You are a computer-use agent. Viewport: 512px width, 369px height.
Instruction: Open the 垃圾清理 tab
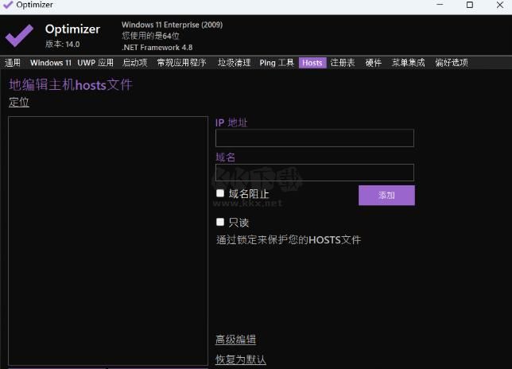[x=234, y=63]
